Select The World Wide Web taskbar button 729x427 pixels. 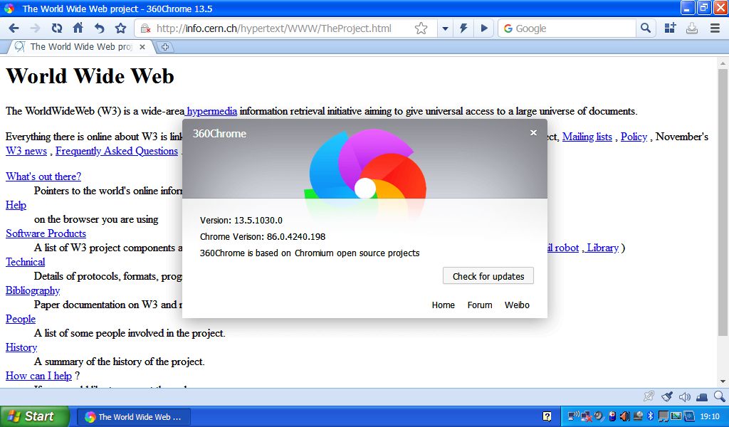[133, 417]
